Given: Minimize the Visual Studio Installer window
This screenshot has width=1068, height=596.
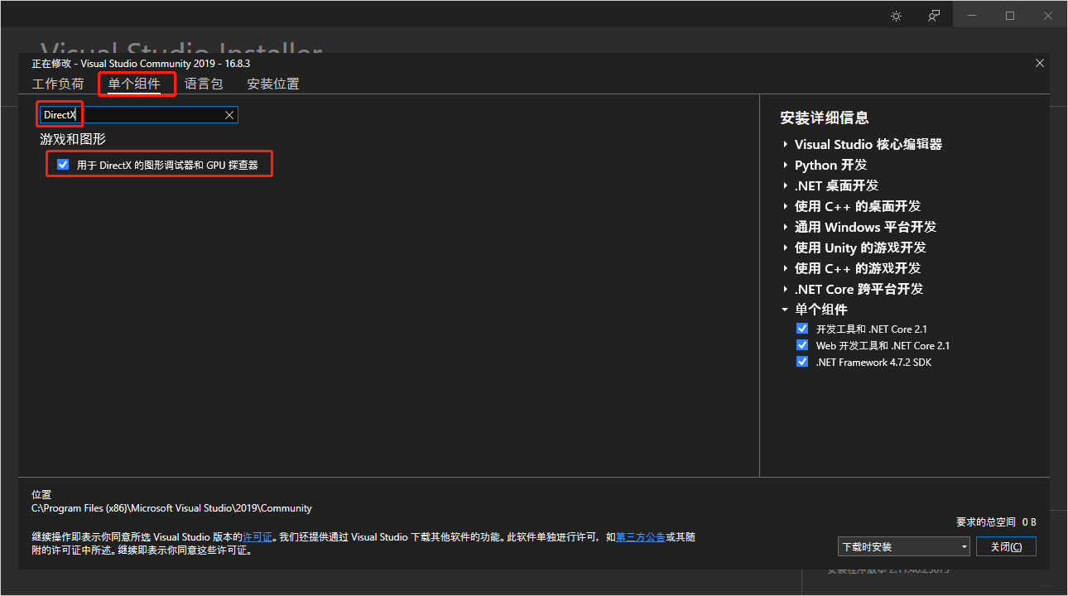Looking at the screenshot, I should [972, 16].
